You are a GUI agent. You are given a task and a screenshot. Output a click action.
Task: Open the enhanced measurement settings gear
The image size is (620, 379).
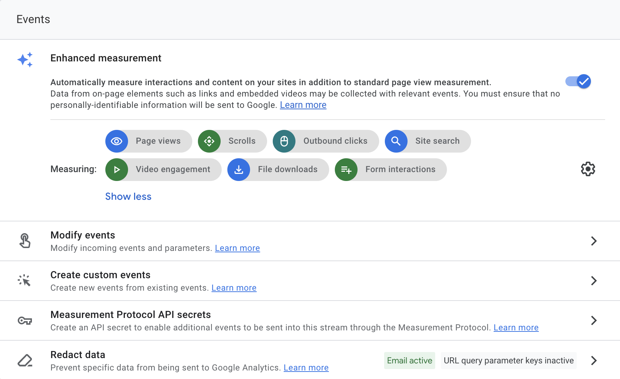(x=588, y=169)
